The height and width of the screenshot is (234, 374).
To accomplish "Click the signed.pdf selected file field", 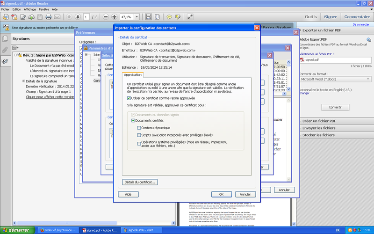I will click(335, 60).
